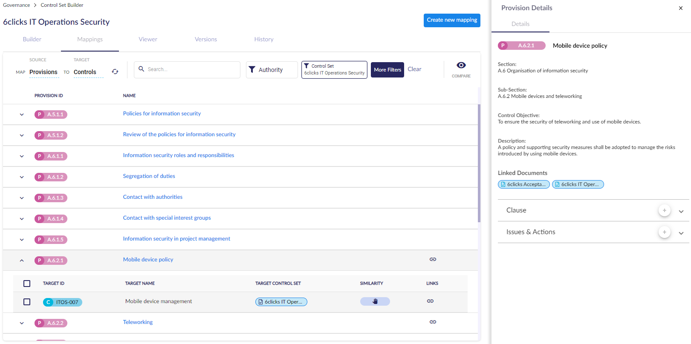The height and width of the screenshot is (344, 691).
Task: Collapse the A.6.2.1 provision row
Action: [22, 261]
